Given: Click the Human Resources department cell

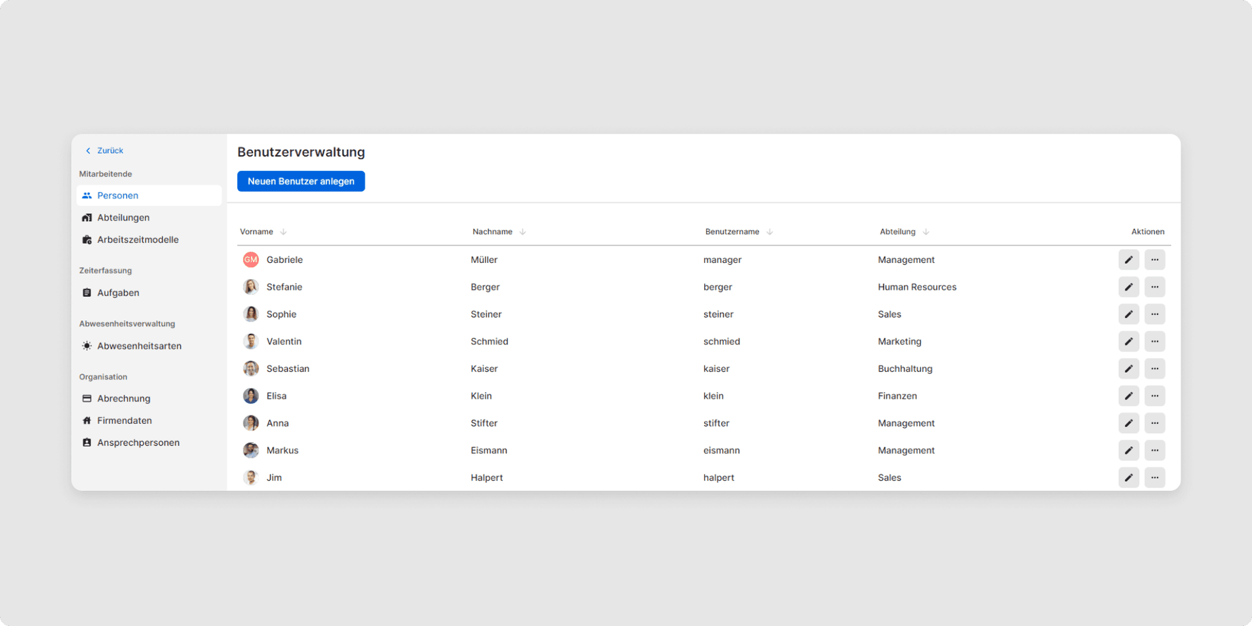Looking at the screenshot, I should point(917,287).
